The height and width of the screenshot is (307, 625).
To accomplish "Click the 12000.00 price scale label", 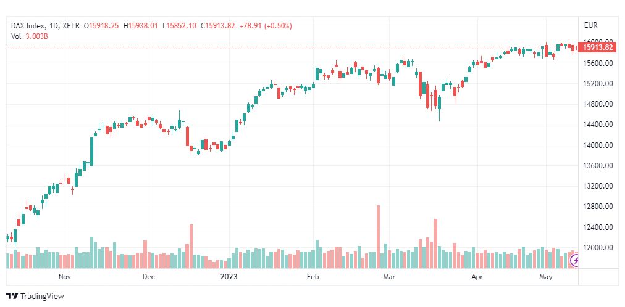I will [597, 248].
